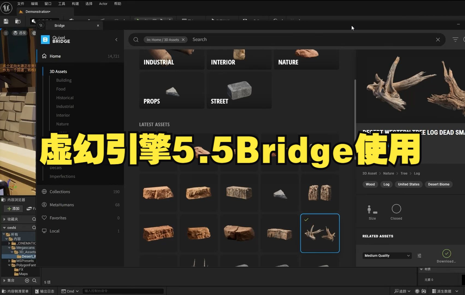Open the 输出日志 panel

point(45,291)
